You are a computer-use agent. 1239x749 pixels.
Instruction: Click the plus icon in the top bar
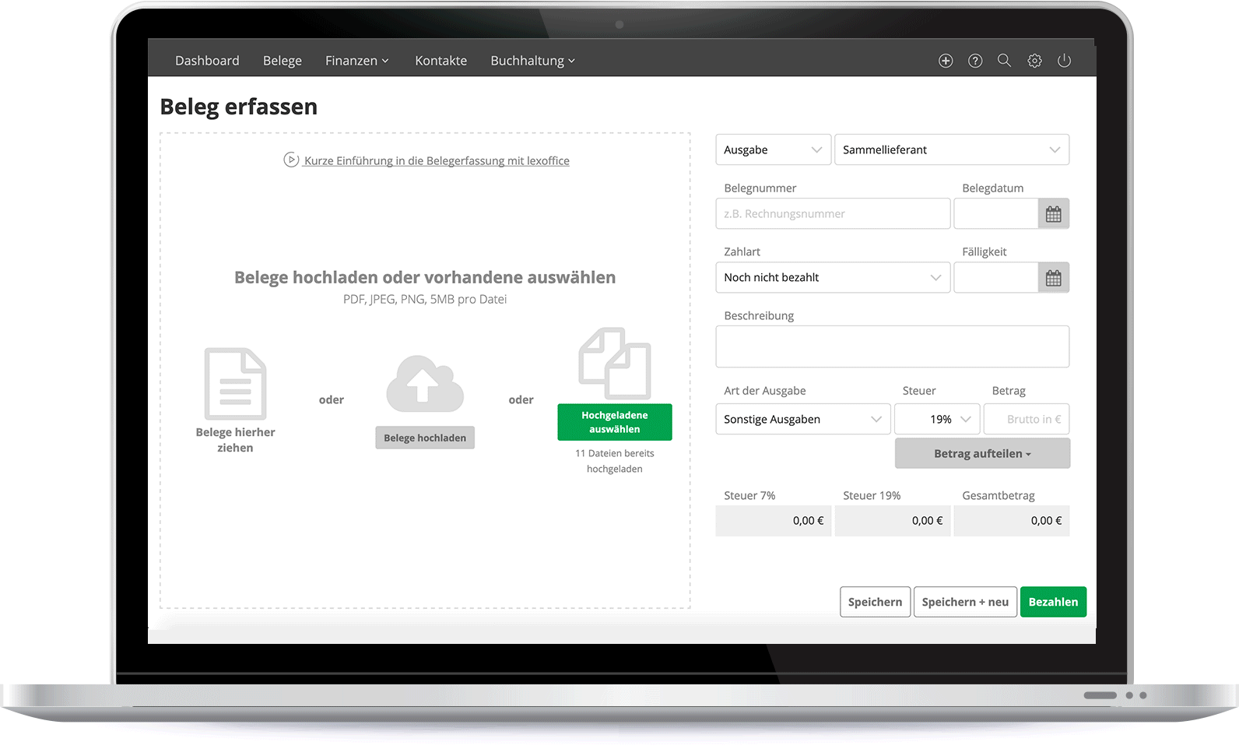click(x=946, y=61)
